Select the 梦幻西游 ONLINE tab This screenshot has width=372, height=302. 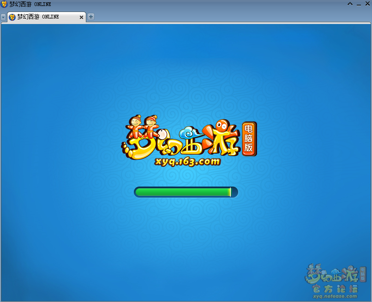[47, 17]
